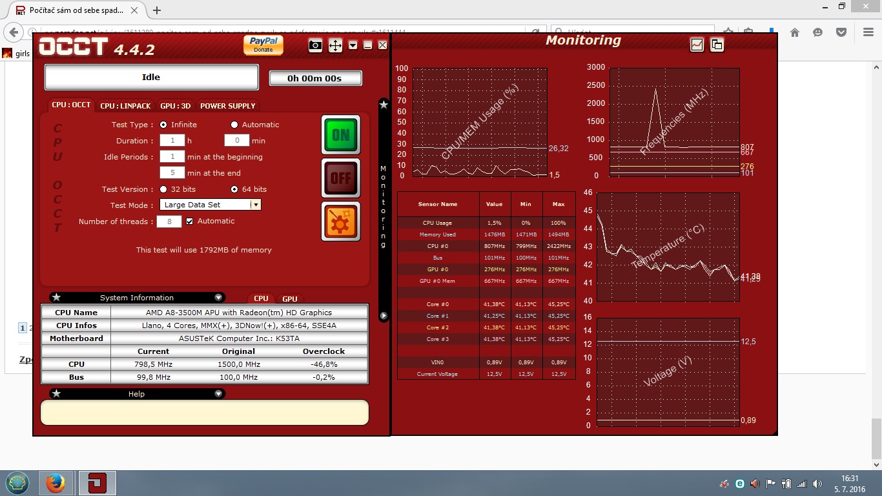The width and height of the screenshot is (882, 496).
Task: Click the Duration minutes input field
Action: coord(236,140)
